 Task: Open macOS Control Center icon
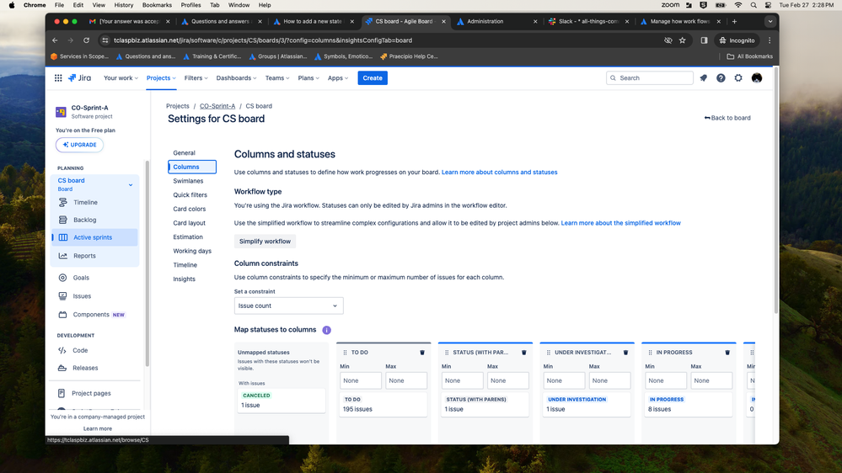[x=769, y=5]
